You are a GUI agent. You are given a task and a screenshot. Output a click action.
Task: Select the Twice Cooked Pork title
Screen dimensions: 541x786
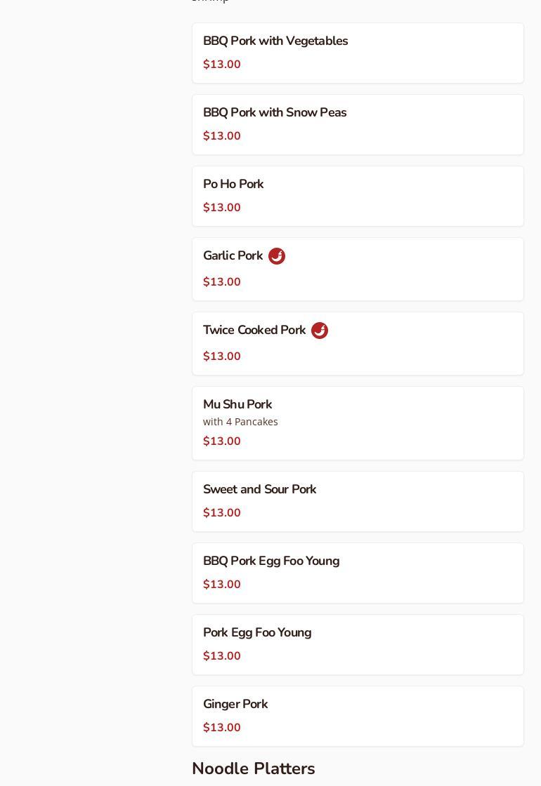coord(254,331)
